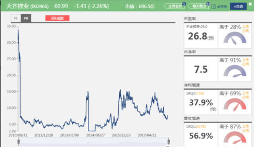Click the 净利增速 red gauge icon
This screenshot has height=147, width=254.
[235, 104]
